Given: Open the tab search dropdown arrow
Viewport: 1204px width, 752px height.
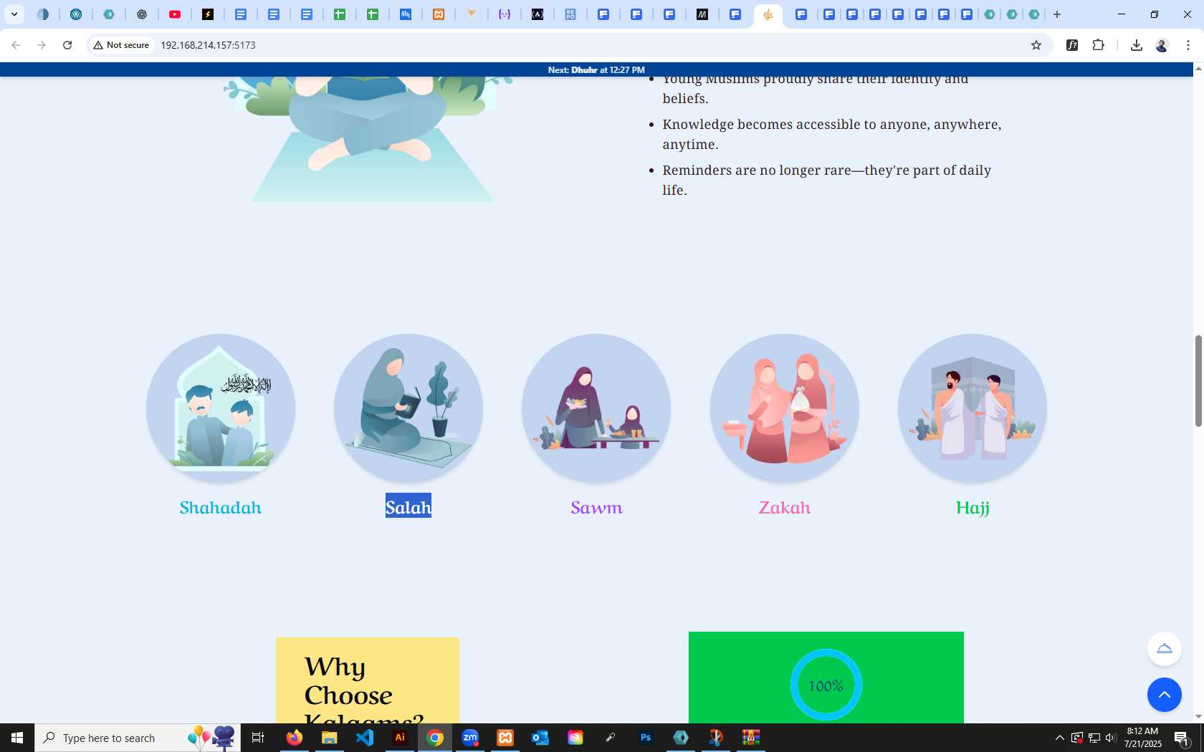Looking at the screenshot, I should coord(14,14).
